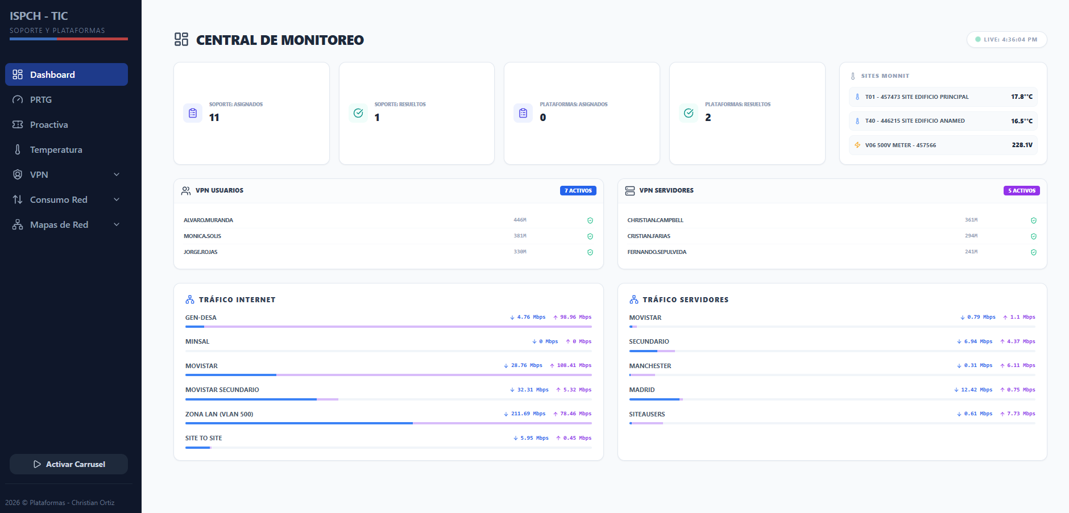The height and width of the screenshot is (513, 1069).
Task: Select the Consumo Red menu entry
Action: tap(67, 199)
